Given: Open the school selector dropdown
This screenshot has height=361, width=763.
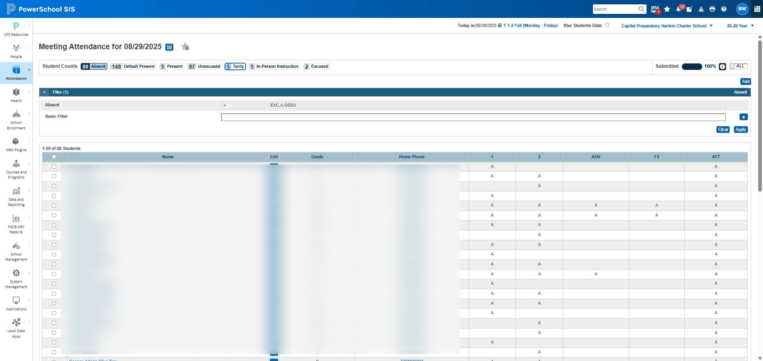Looking at the screenshot, I should point(667,26).
